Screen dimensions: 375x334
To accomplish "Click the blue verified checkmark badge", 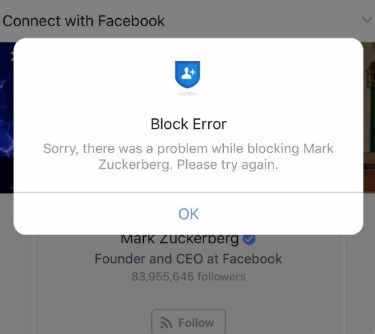I will pos(249,239).
